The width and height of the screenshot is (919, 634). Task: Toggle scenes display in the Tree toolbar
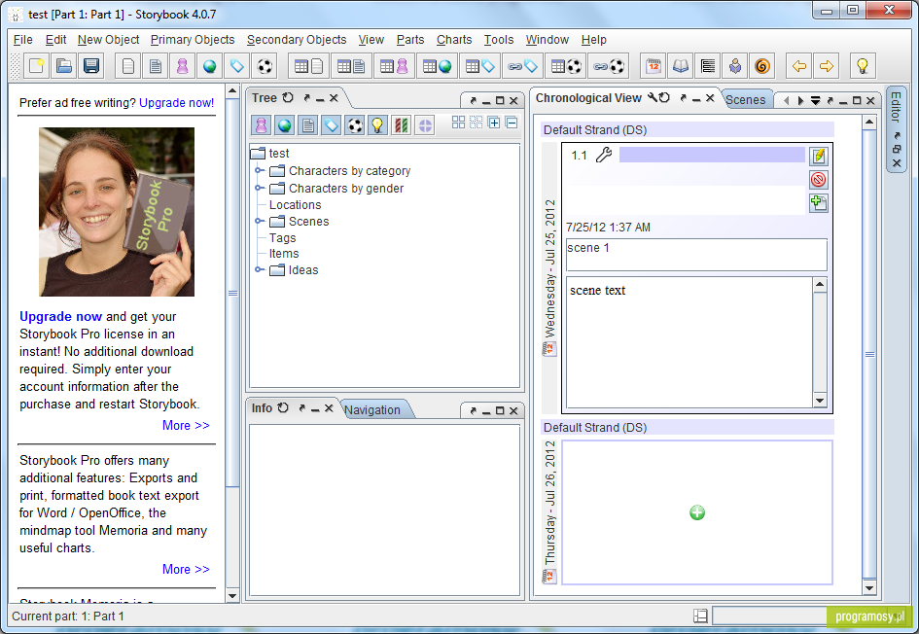click(x=307, y=124)
